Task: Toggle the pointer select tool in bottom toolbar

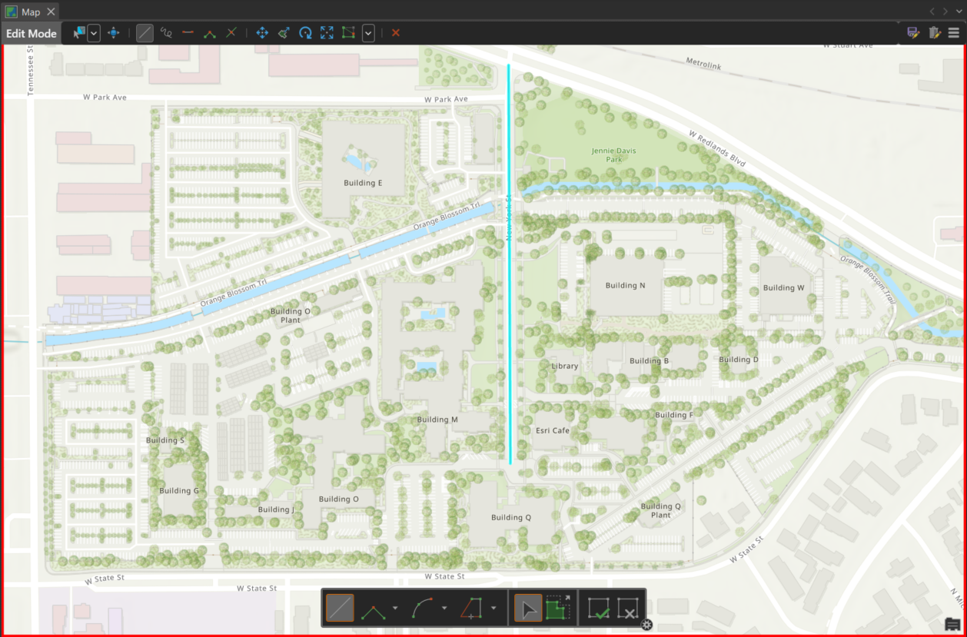Action: click(x=528, y=609)
